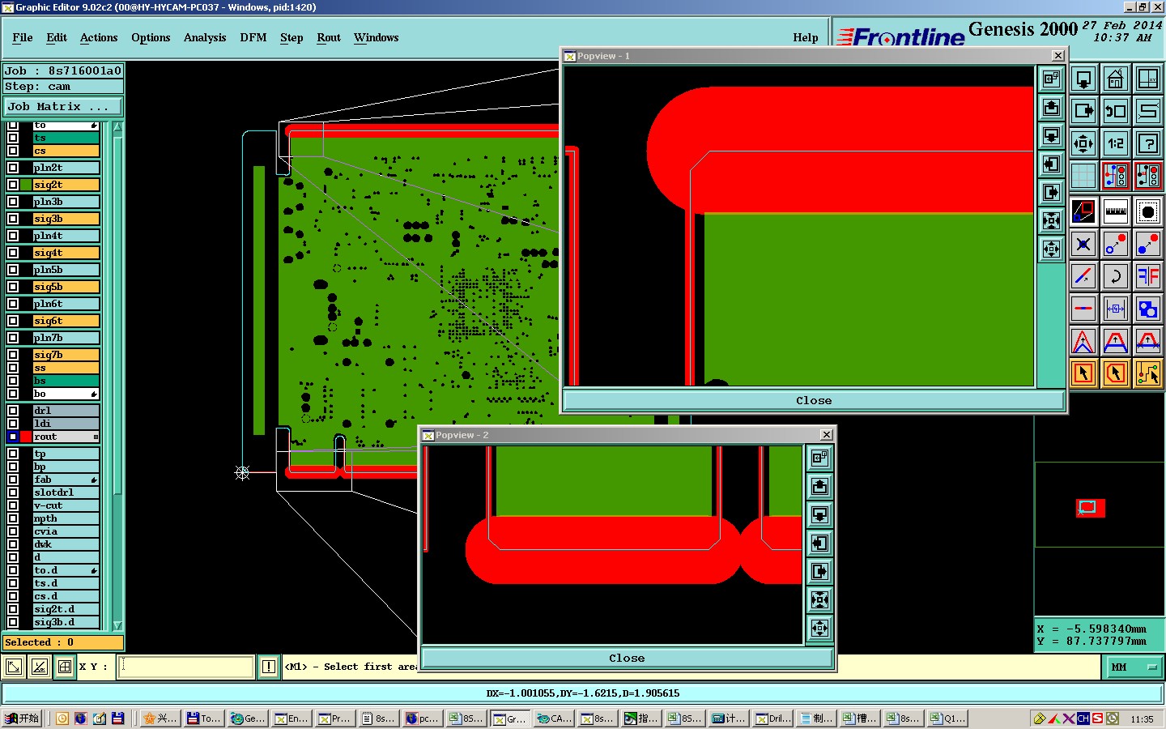Select the cs.d layer name
The height and width of the screenshot is (729, 1166).
66,596
